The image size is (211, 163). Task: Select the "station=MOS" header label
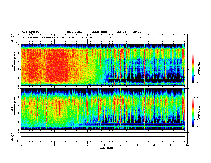(99, 32)
